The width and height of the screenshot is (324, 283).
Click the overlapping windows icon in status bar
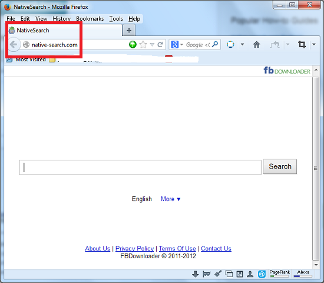tap(229, 274)
